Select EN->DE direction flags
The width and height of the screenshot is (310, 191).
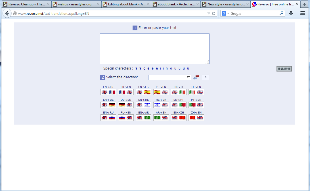tap(108, 105)
